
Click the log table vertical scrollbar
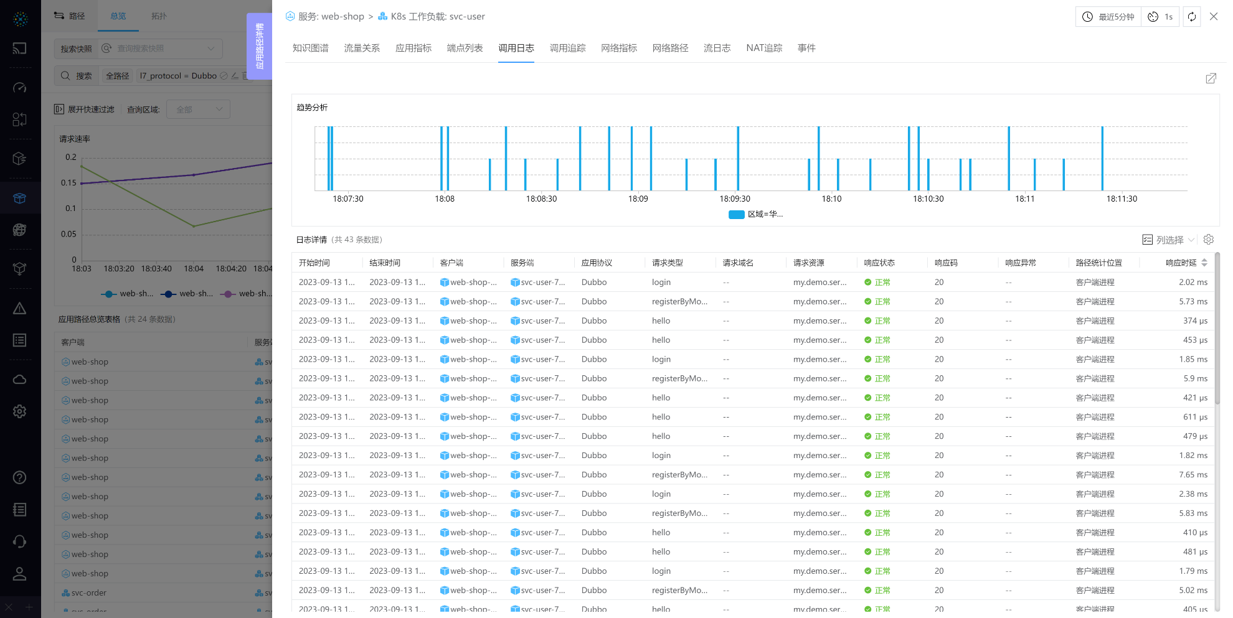(1217, 330)
